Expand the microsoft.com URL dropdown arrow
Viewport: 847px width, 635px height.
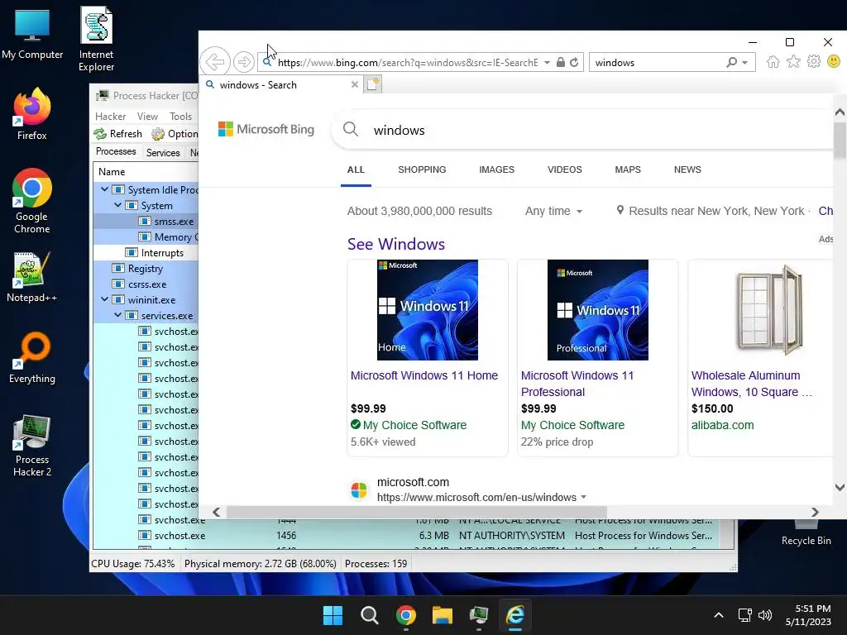[x=583, y=497]
